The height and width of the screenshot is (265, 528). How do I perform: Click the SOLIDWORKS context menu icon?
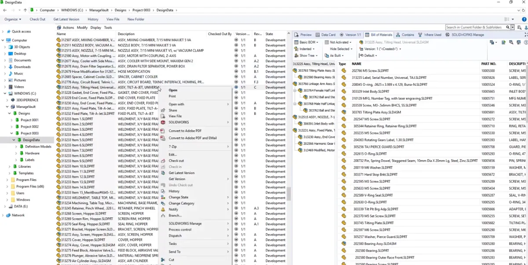pos(163,122)
